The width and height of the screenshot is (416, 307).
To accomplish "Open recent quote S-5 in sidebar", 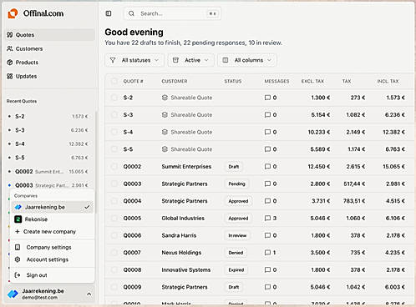I will [48, 158].
